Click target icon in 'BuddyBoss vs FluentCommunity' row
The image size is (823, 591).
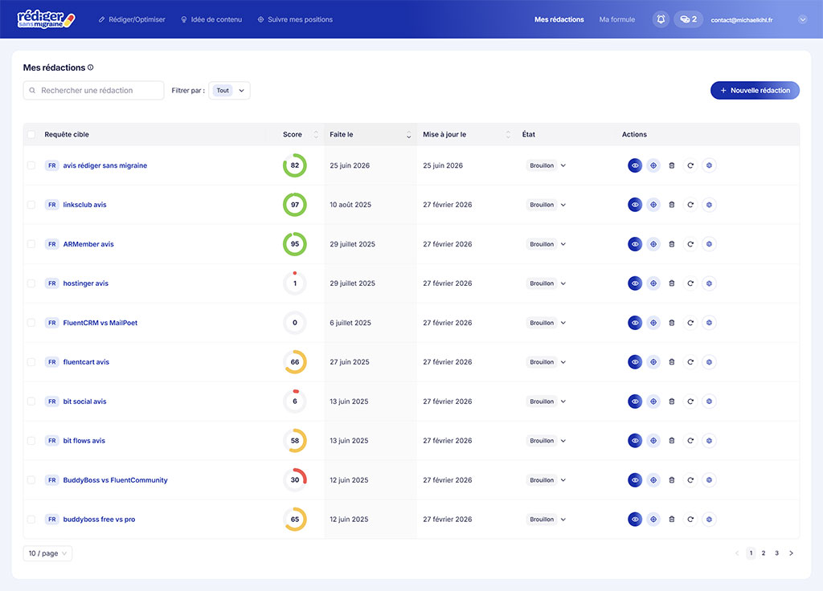pyautogui.click(x=653, y=480)
